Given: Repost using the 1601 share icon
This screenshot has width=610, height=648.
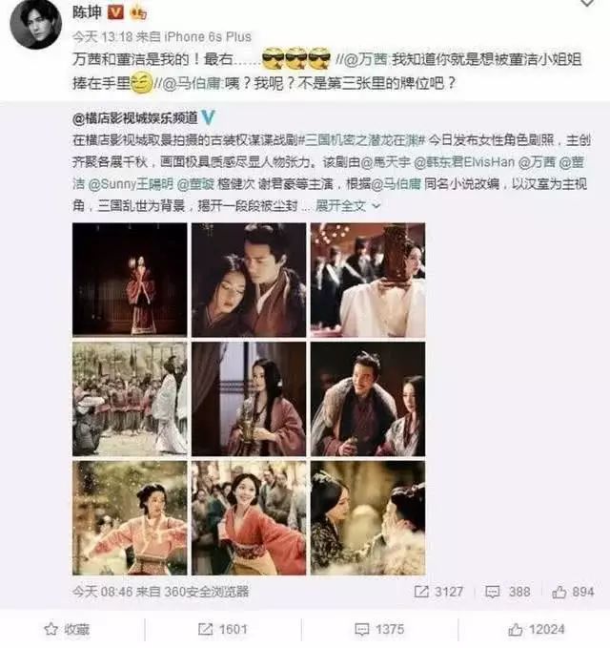Looking at the screenshot, I should [x=222, y=629].
